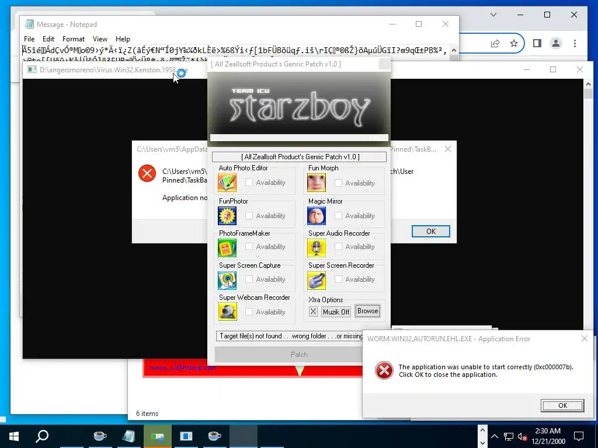This screenshot has width=598, height=448.
Task: Click the muted volume tray icon
Action: 523,436
